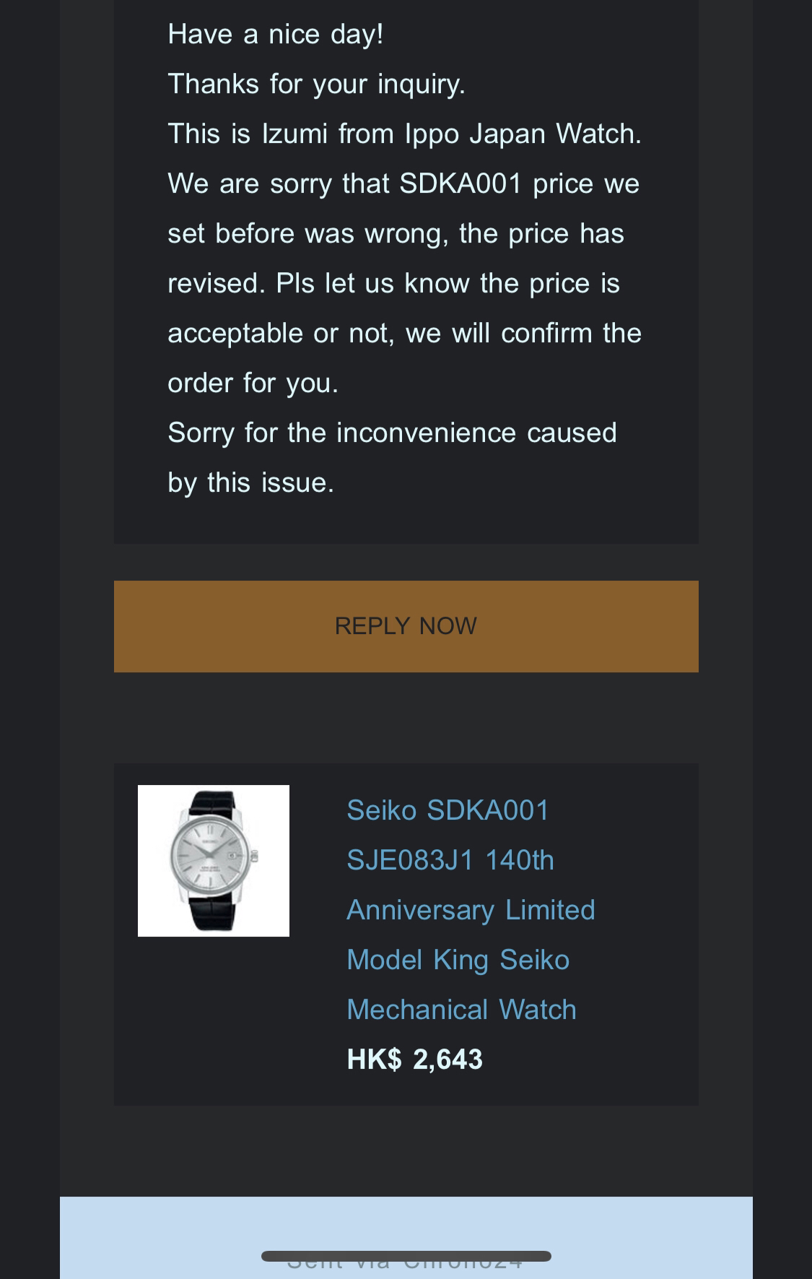Open the Seiko watch thumbnail image
The width and height of the screenshot is (812, 1279).
214,861
